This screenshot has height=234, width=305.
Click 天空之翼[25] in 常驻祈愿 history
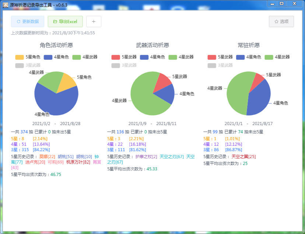[243, 157]
